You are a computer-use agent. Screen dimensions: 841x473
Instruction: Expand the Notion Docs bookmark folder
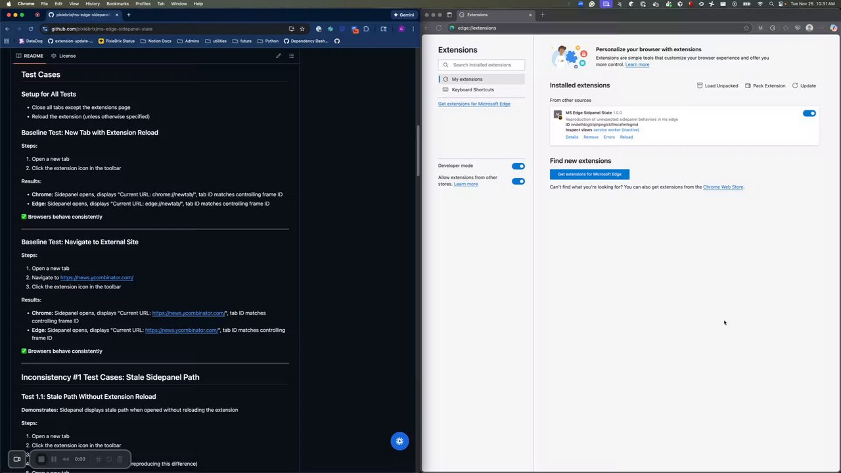coord(156,41)
